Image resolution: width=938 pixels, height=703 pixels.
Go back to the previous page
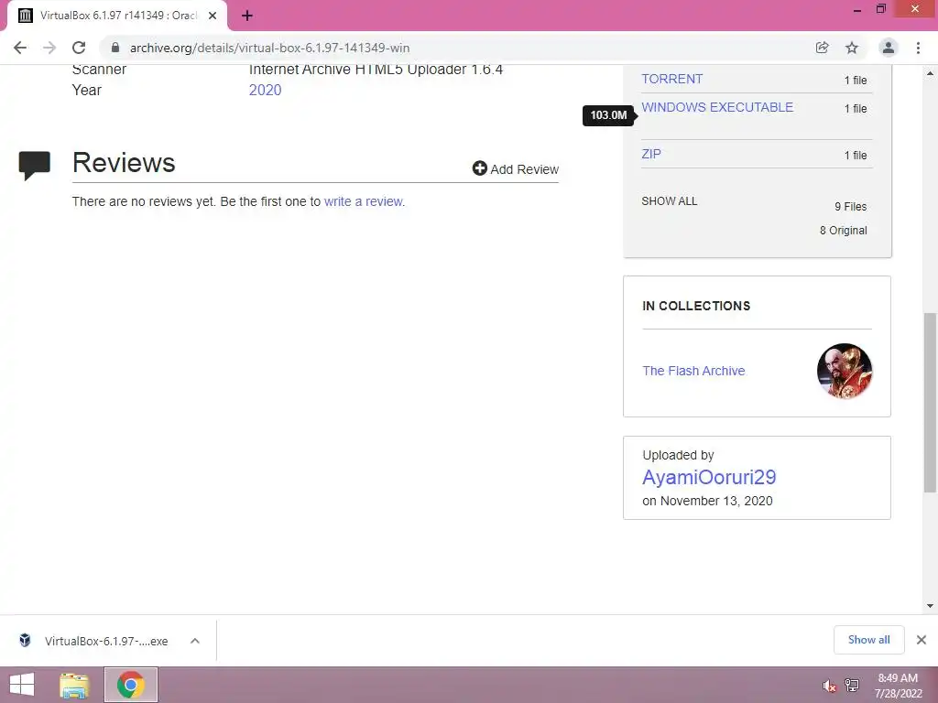tap(20, 48)
